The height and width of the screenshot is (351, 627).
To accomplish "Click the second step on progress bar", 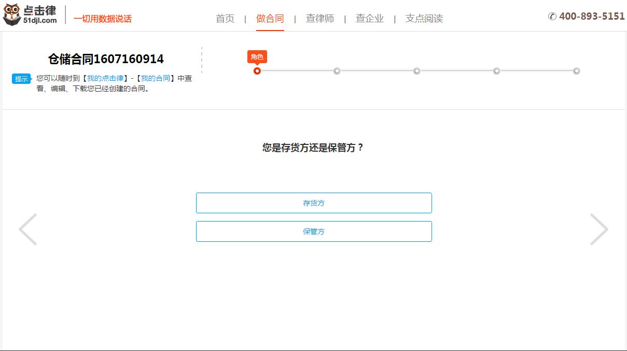I will (x=337, y=71).
